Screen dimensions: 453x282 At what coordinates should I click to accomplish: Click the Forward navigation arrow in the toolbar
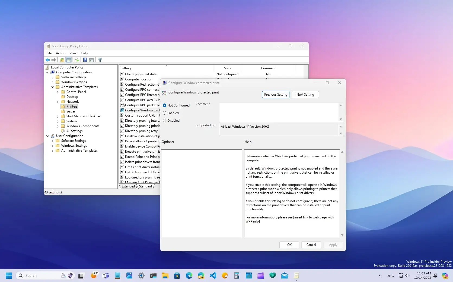point(54,60)
